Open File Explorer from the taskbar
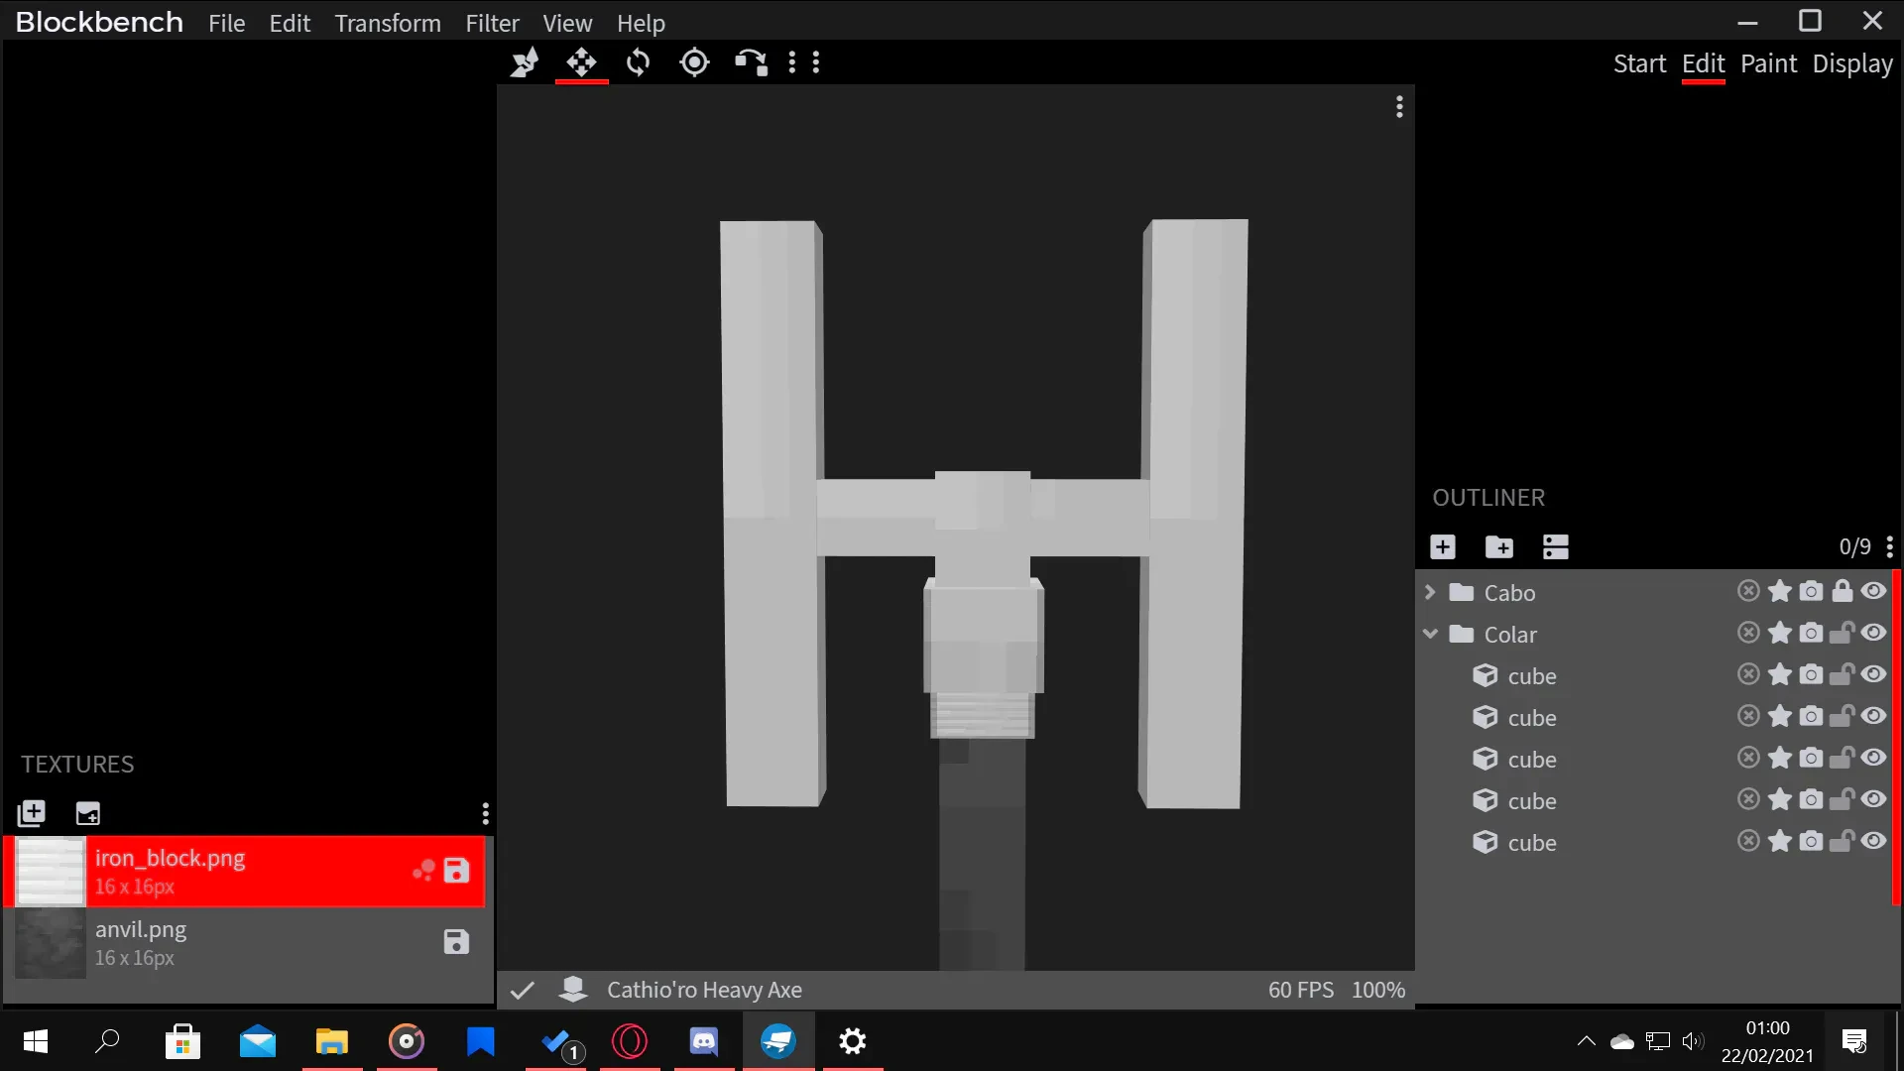The image size is (1904, 1071). click(332, 1041)
